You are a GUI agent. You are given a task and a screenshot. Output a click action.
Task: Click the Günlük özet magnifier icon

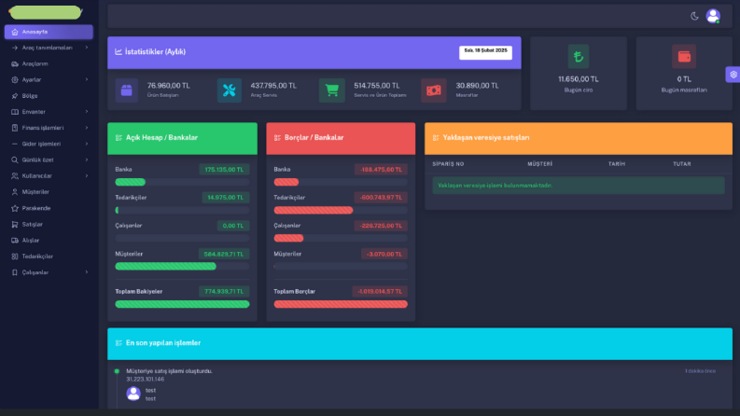15,159
